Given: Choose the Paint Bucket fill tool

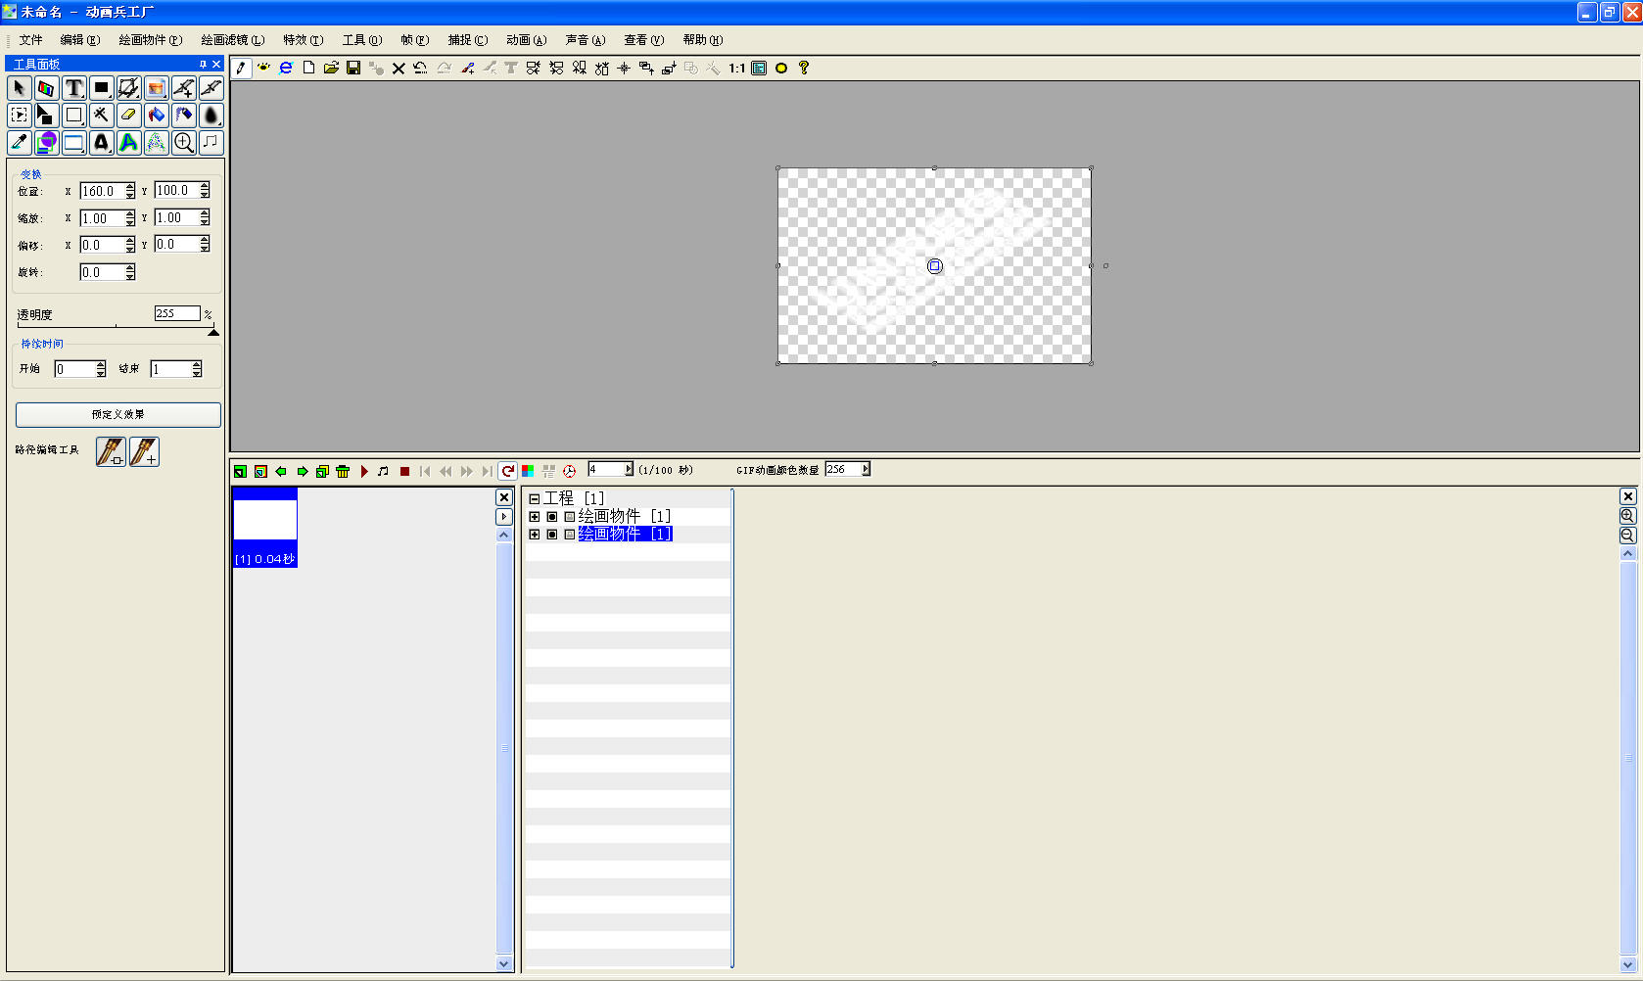Looking at the screenshot, I should [x=156, y=115].
